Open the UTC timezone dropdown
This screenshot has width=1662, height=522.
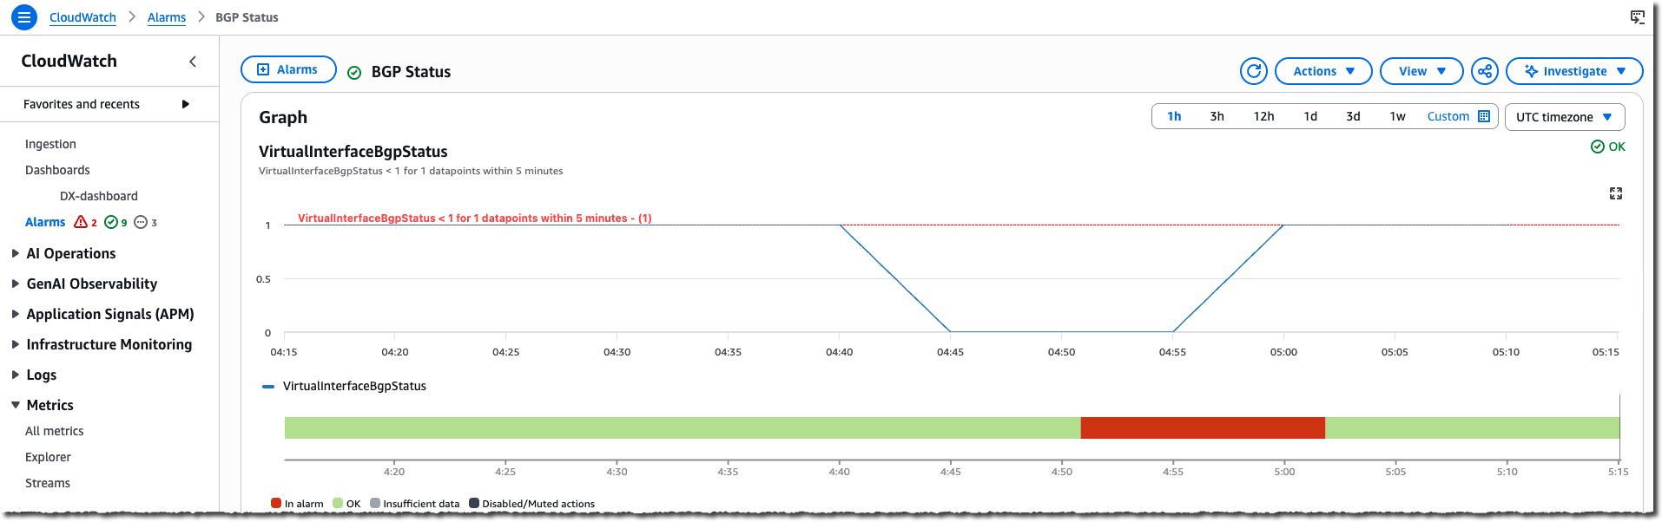[1565, 117]
